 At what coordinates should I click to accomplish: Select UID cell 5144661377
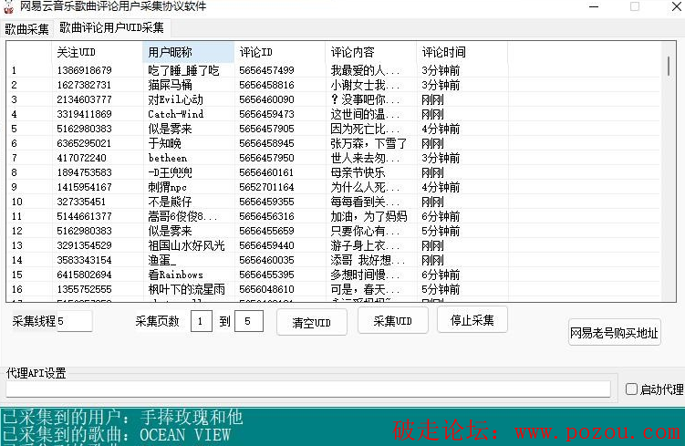click(84, 216)
